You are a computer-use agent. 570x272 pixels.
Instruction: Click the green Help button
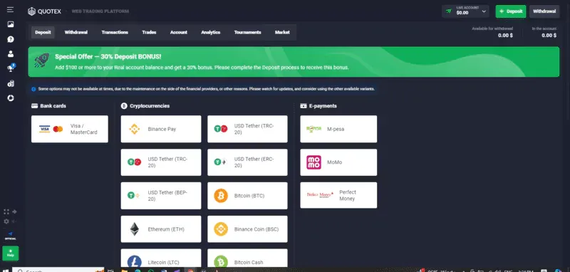11,253
